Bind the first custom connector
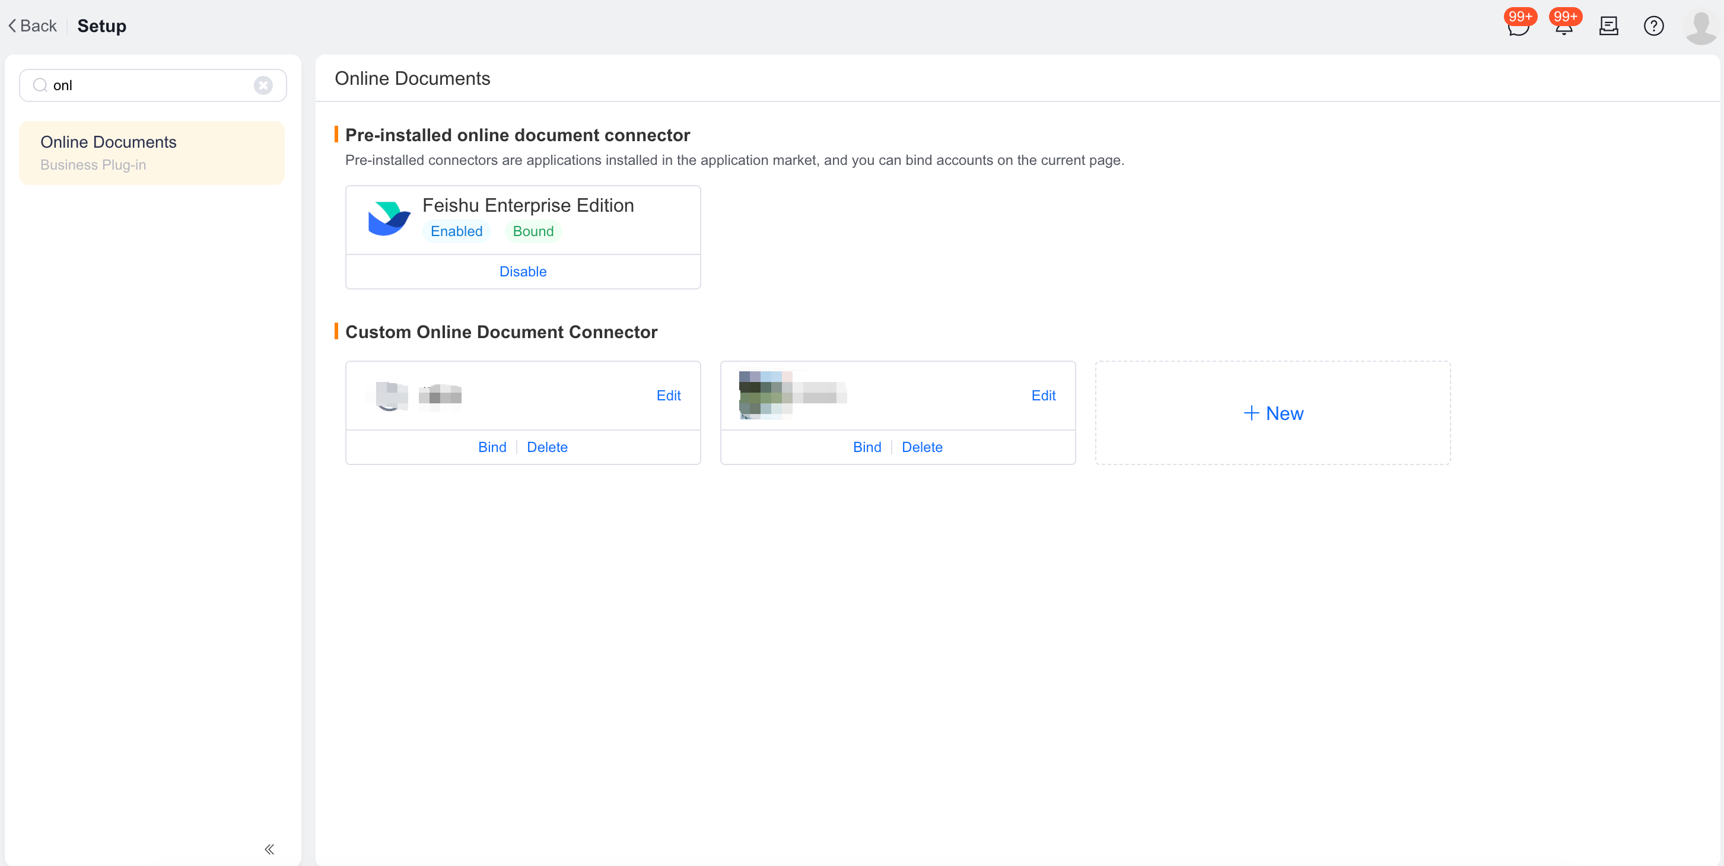 point(492,447)
